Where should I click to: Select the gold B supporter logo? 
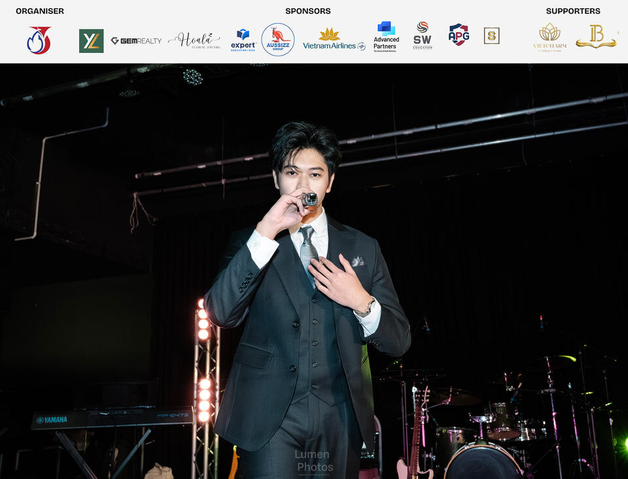click(596, 37)
